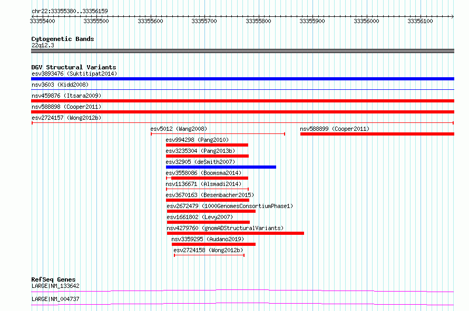Click ruler position 33355500
The image size is (469, 311).
point(96,21)
